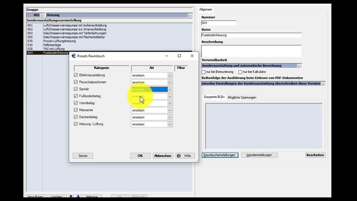Click into the Beschreibung text area

tap(251, 51)
